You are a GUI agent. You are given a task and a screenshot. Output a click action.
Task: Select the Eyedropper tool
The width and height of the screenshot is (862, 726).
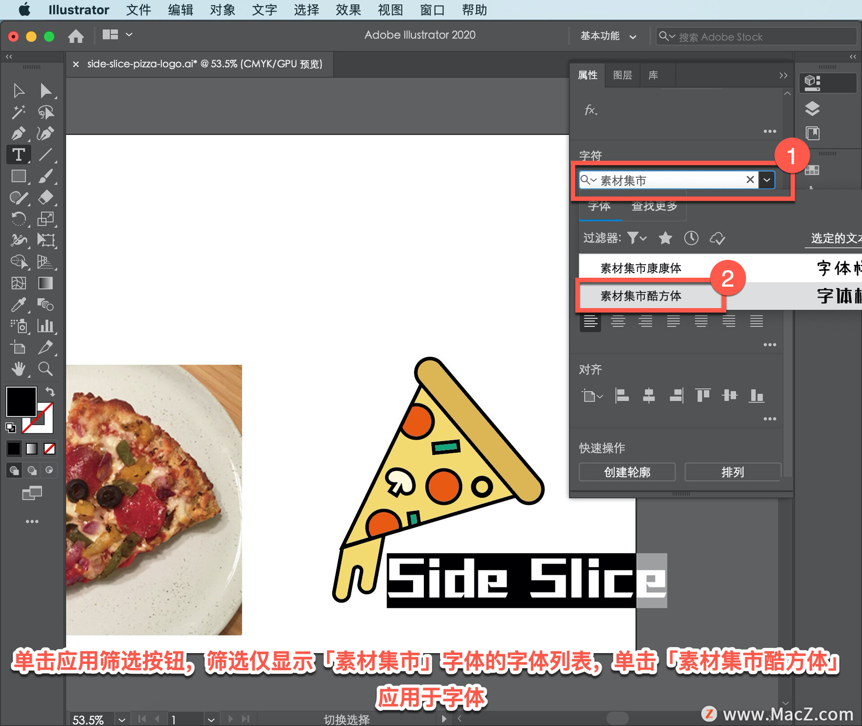(18, 305)
